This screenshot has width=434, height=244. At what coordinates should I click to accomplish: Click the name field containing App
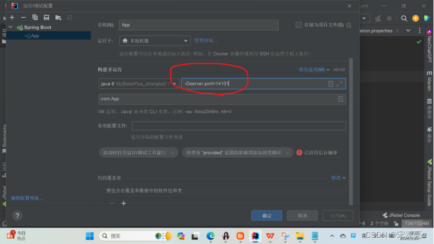[199, 25]
